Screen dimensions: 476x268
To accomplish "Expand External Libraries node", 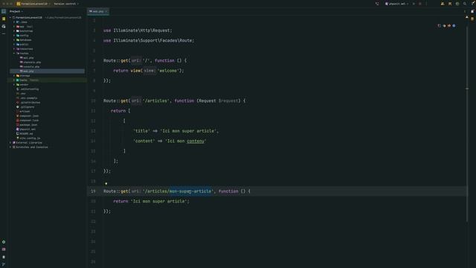I will point(10,142).
